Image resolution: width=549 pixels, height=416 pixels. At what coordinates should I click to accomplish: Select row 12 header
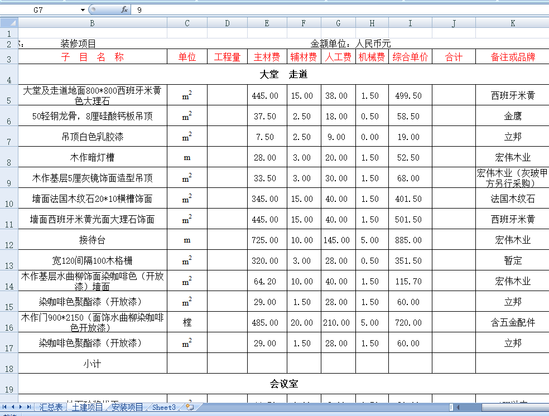9,240
